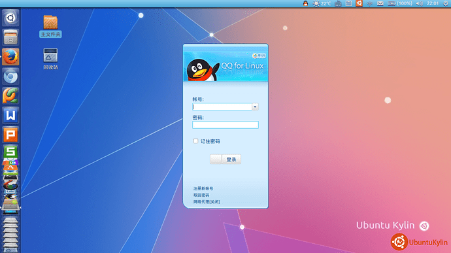Viewport: 451px width, 253px height.
Task: Click the blank button left of 登录
Action: [216, 159]
